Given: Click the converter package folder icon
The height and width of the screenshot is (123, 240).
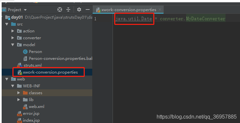Looking at the screenshot, I should (x=19, y=38).
